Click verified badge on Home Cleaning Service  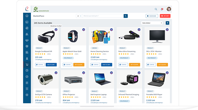[x=111, y=30]
